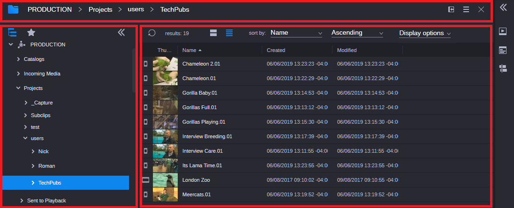Screen dimensions: 514x208
Task: Open the hamburger menu in header
Action: click(x=466, y=9)
